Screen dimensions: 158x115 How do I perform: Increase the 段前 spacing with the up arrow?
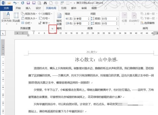(x=117, y=18)
